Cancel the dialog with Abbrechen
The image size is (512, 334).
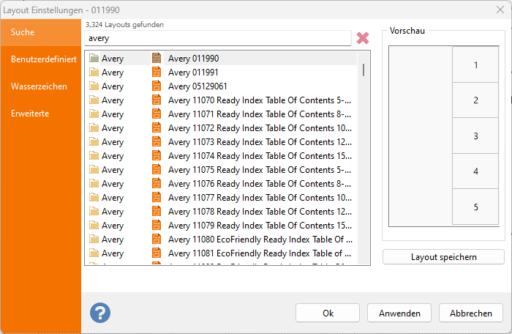point(471,313)
